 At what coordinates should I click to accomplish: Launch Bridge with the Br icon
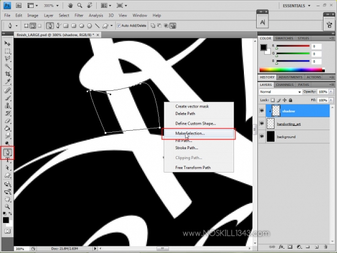pos(19,6)
